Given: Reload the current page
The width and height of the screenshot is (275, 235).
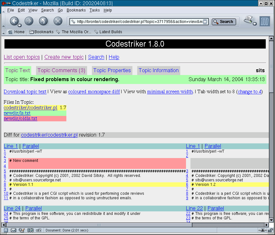Looking at the screenshot, I should pos(43,21).
